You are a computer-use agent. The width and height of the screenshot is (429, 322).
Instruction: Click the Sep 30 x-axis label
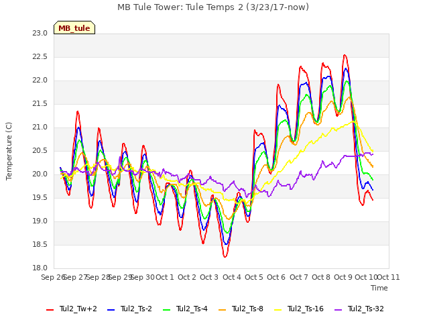coord(143,277)
